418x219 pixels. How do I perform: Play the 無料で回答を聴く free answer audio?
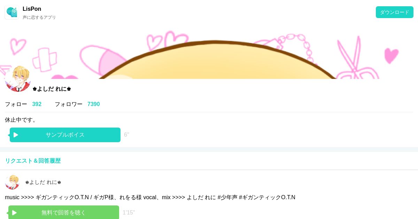coord(64,212)
